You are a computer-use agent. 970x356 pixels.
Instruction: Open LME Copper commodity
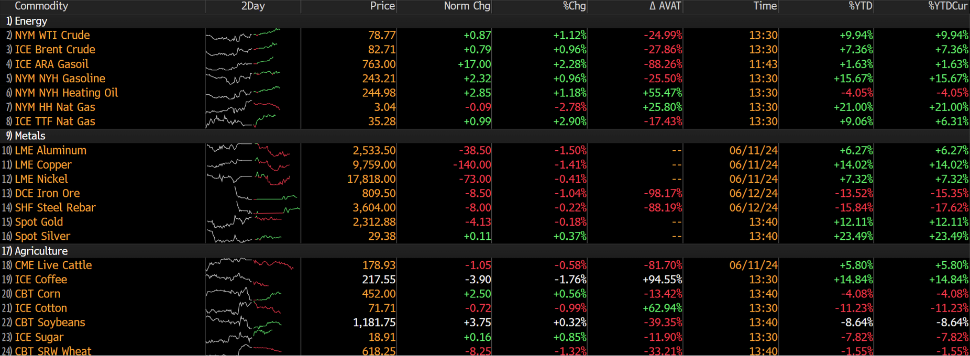click(43, 164)
